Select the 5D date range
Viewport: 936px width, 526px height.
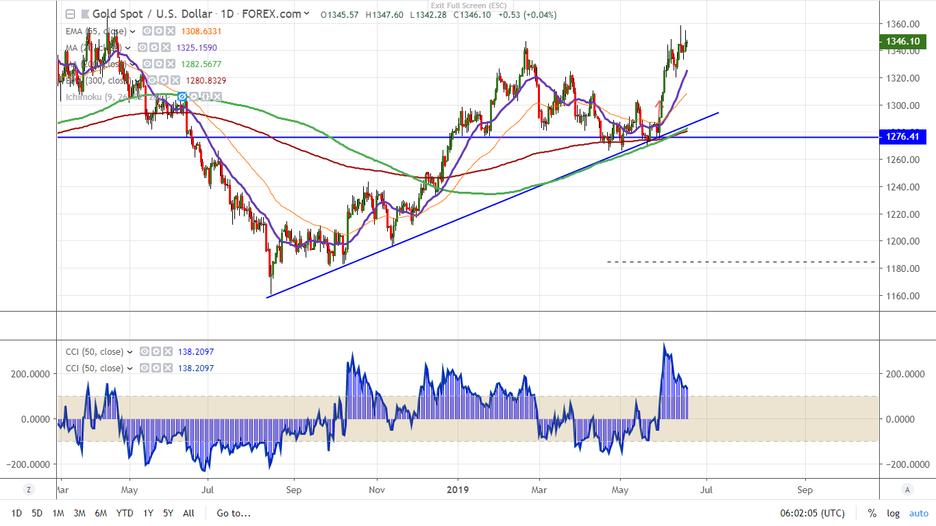click(37, 513)
